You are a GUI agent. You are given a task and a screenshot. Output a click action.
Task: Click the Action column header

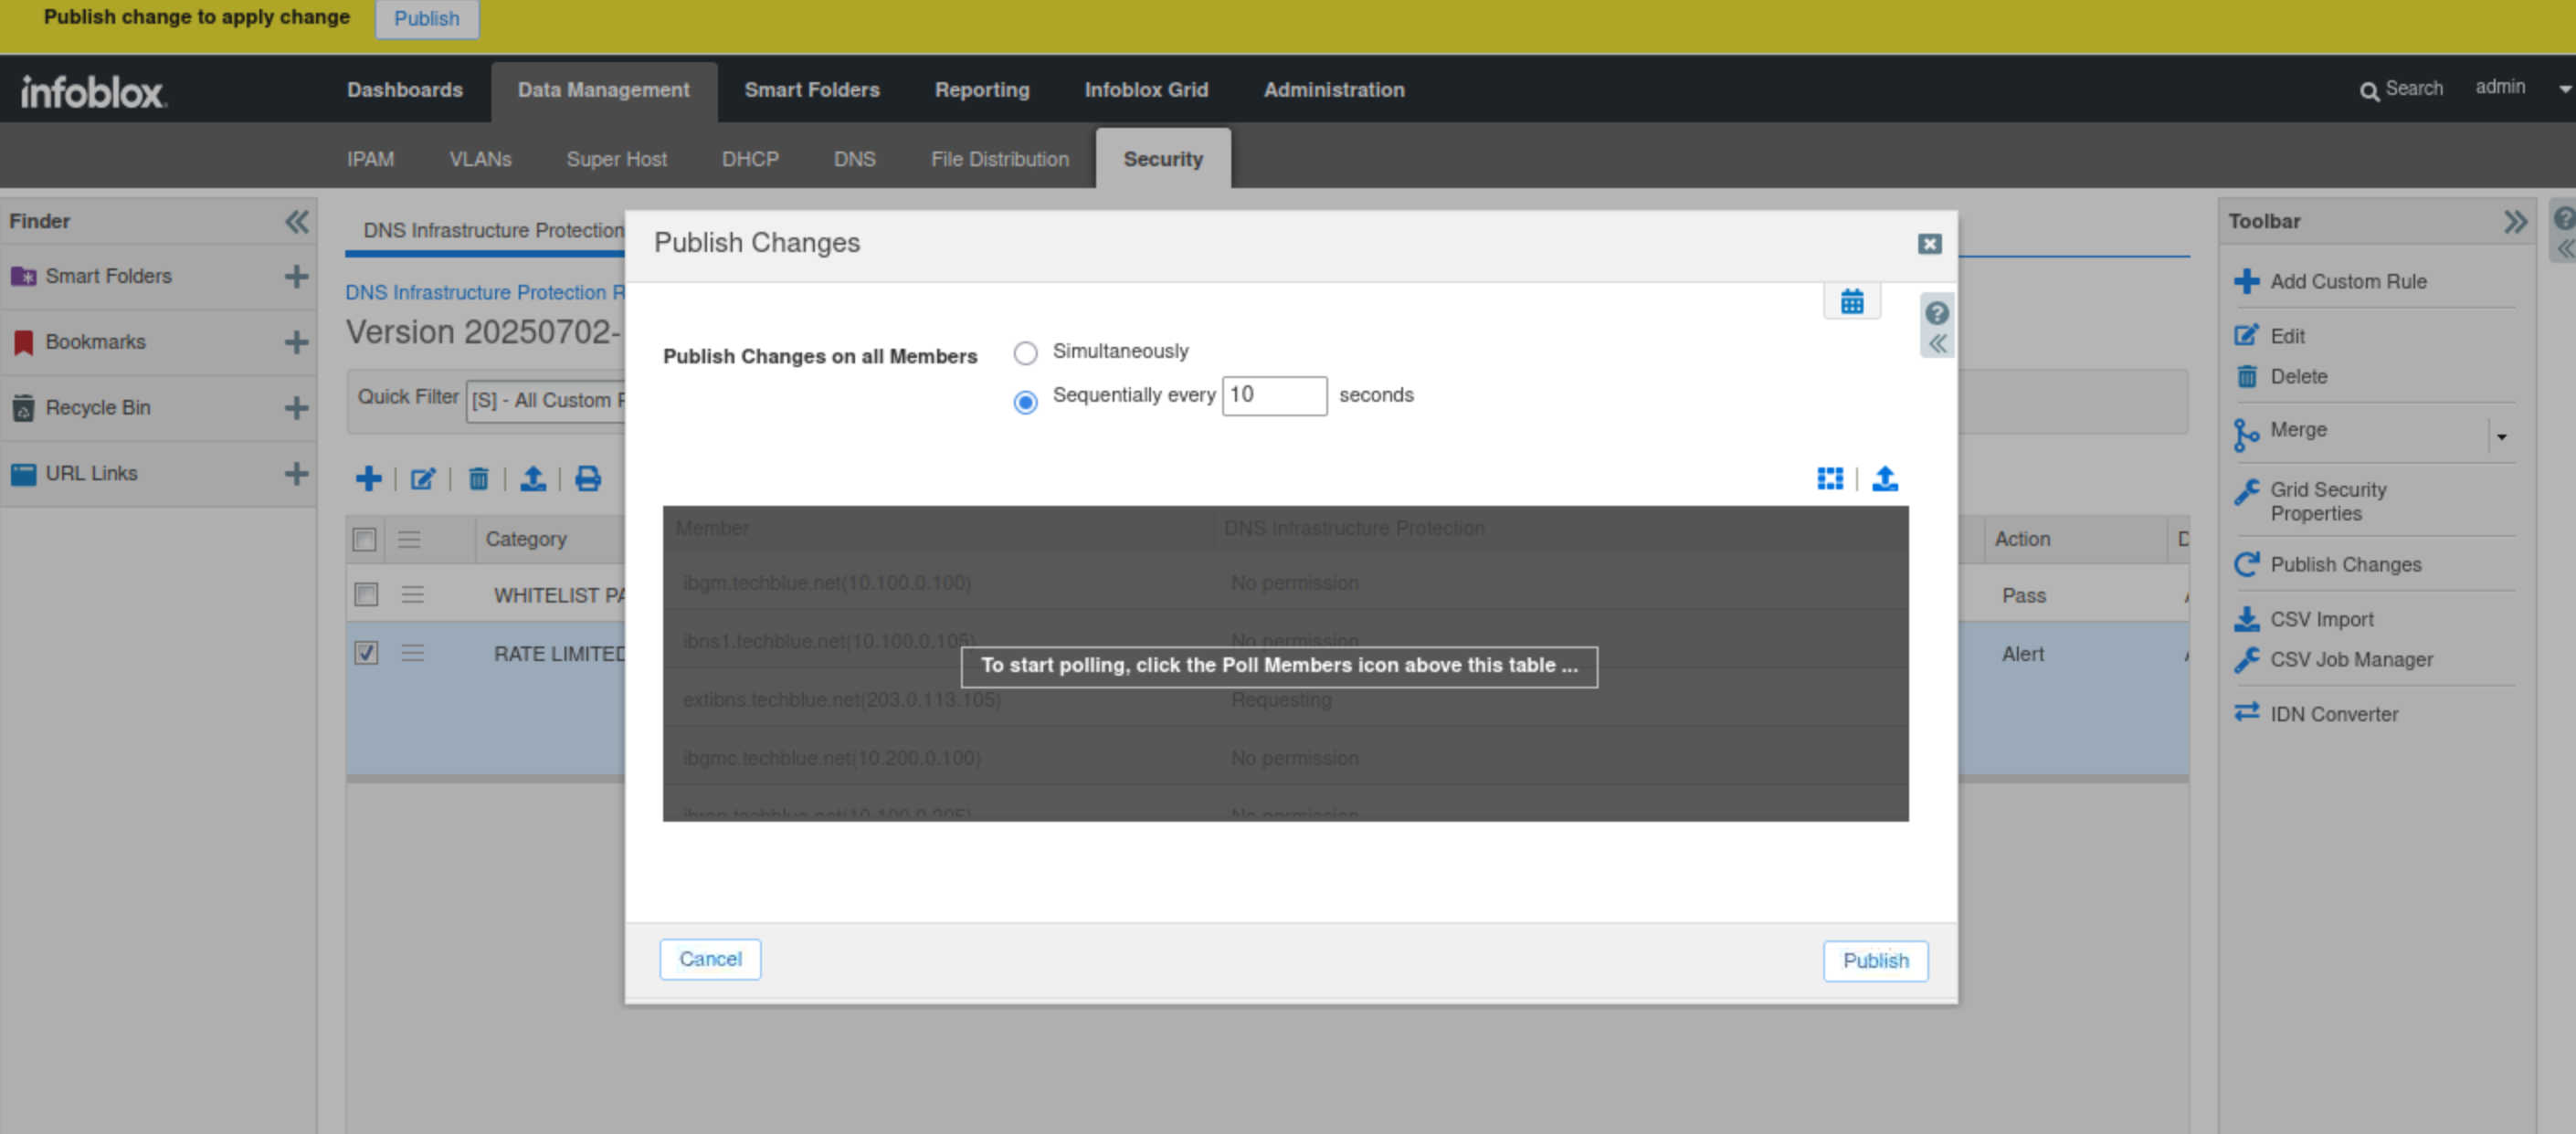click(x=2022, y=540)
